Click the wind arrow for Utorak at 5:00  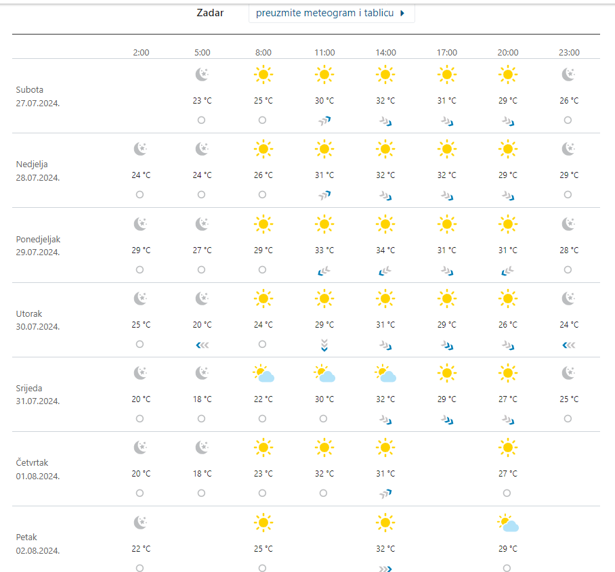[x=202, y=345]
